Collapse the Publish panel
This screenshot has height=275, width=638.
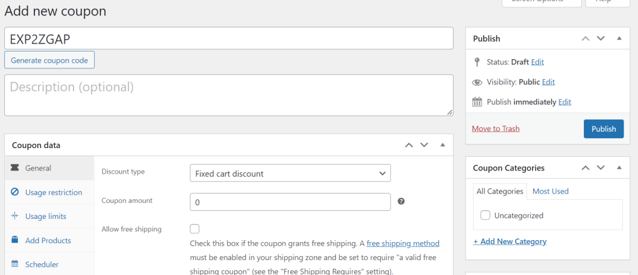pyautogui.click(x=619, y=39)
